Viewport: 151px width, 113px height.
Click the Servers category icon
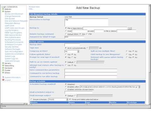3,63
